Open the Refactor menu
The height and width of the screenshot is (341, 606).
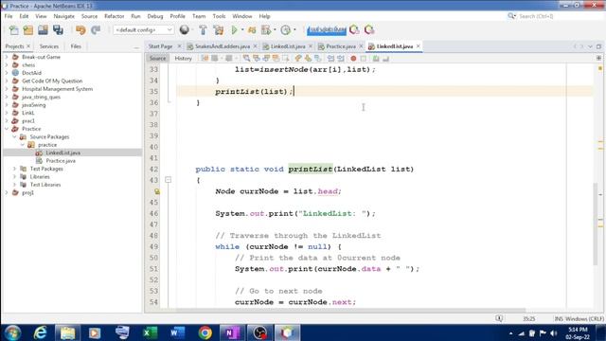114,16
